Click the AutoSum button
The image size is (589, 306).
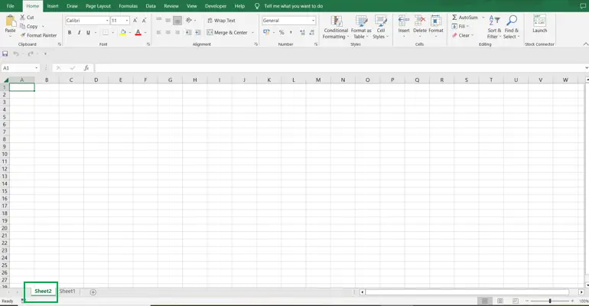[x=465, y=18]
